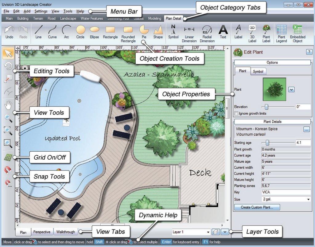This screenshot has height=247, width=315.
Task: Select the Shape tool
Action: (x=158, y=32)
